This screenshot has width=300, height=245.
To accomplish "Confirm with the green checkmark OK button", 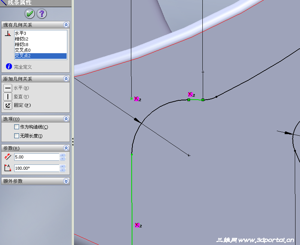I will (30, 13).
